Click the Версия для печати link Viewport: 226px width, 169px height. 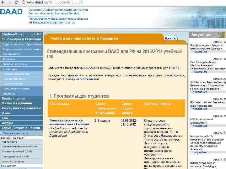16,133
